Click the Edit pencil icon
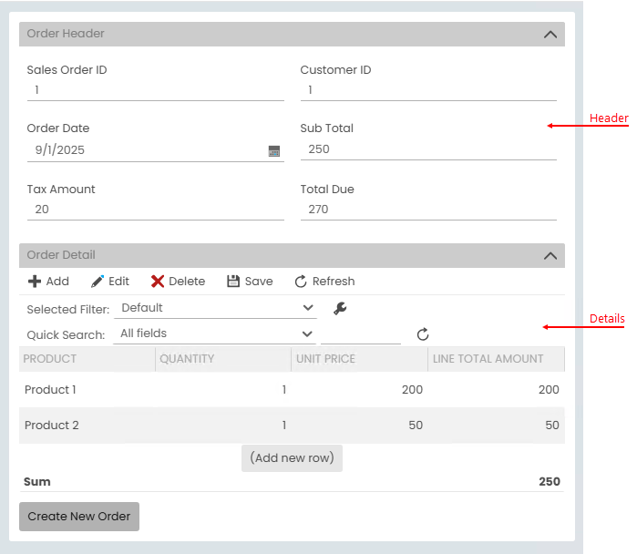The height and width of the screenshot is (554, 637). point(98,282)
